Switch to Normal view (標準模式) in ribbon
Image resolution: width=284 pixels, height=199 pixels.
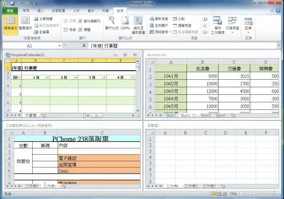pyautogui.click(x=10, y=25)
